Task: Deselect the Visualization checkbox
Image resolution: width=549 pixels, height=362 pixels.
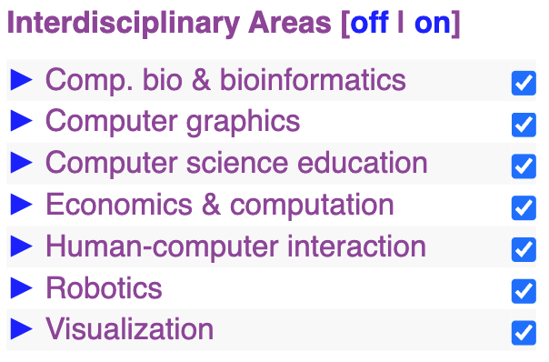Action: click(x=524, y=333)
